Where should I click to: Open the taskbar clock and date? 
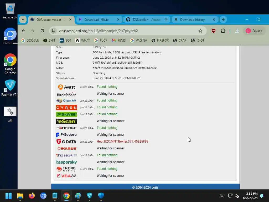tap(250, 196)
